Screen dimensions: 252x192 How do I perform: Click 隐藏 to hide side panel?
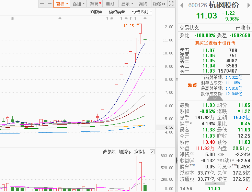[x=159, y=4]
